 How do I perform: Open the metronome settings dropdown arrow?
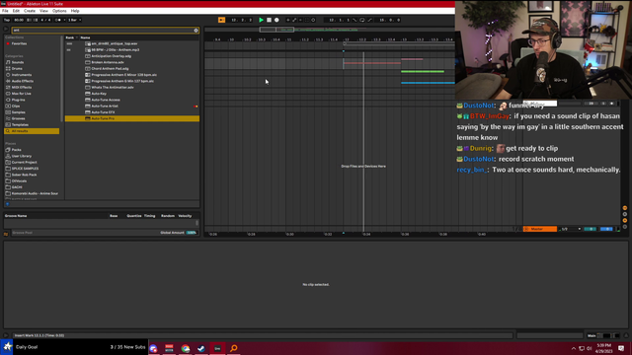pyautogui.click(x=64, y=20)
